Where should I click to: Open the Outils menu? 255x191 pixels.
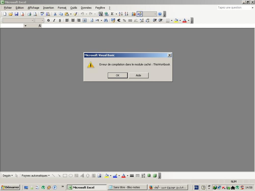(x=74, y=8)
